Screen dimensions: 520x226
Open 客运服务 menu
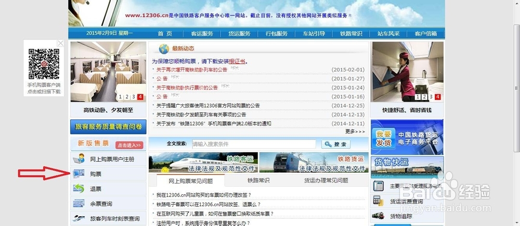click(202, 33)
